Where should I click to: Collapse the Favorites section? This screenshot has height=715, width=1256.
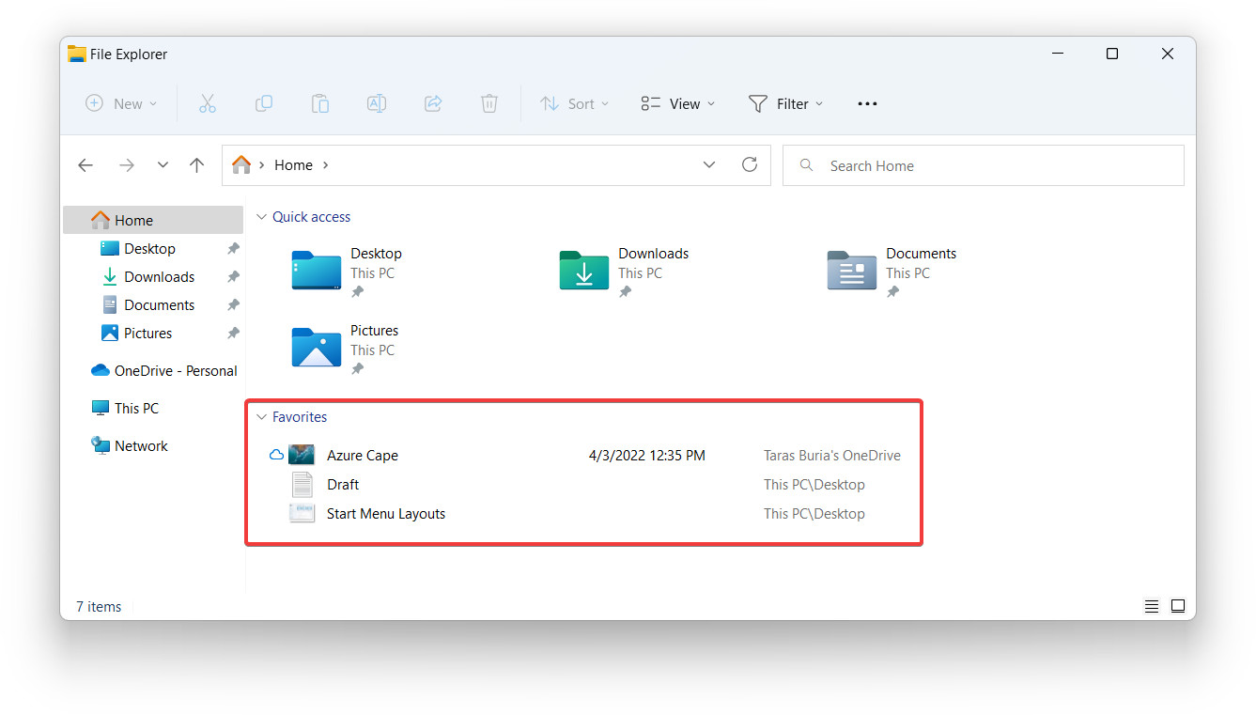tap(261, 416)
